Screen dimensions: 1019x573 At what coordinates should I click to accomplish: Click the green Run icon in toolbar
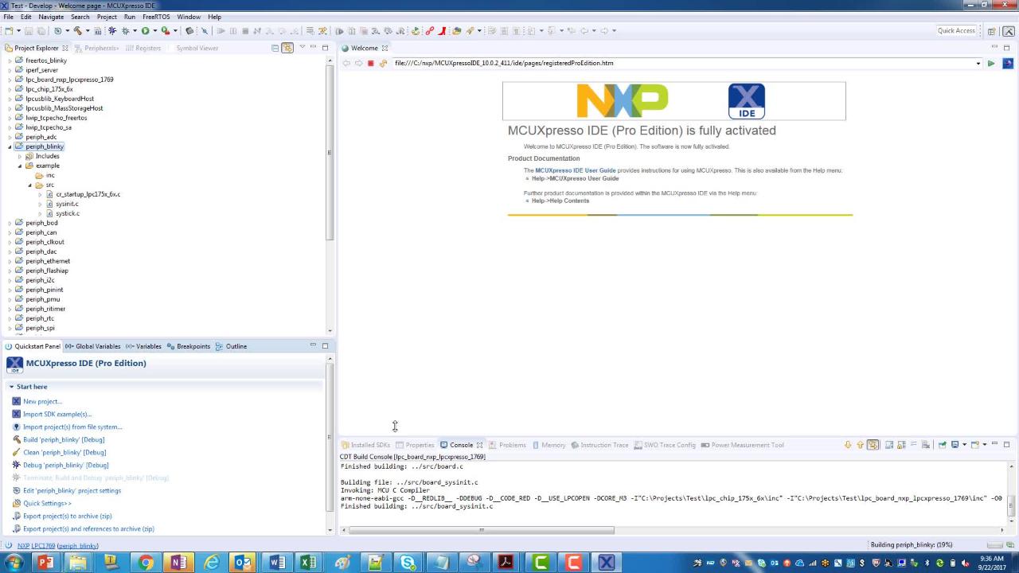144,31
